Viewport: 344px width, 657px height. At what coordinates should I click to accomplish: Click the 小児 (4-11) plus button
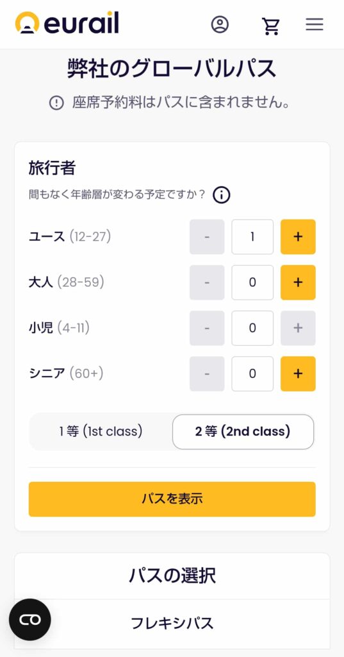(298, 328)
